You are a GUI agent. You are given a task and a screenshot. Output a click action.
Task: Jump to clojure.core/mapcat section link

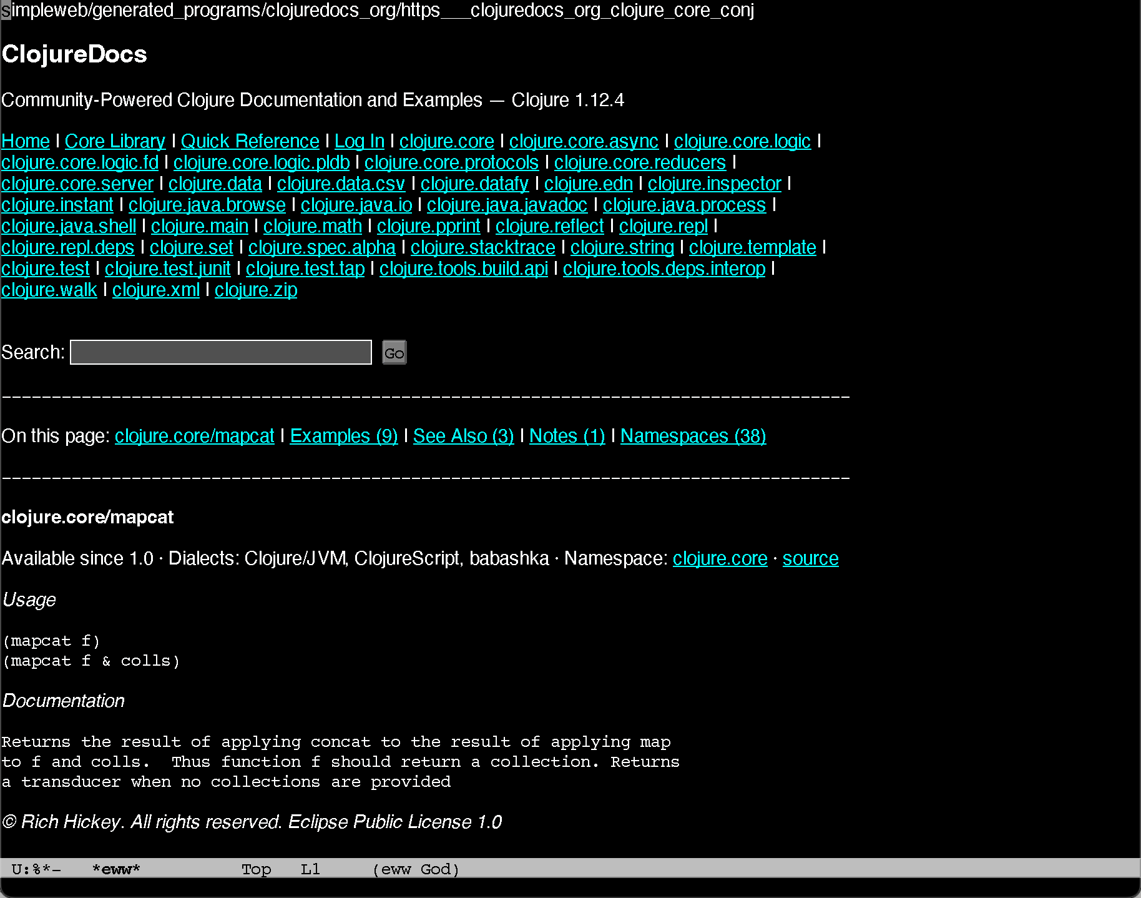(195, 437)
